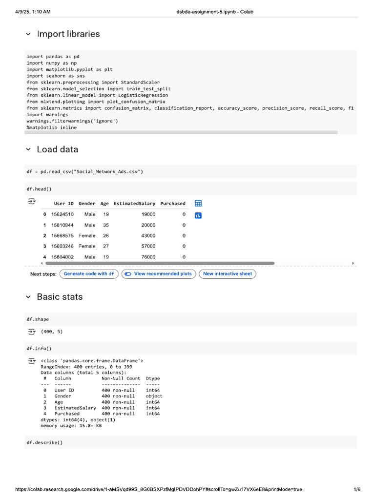375x500 pixels.
Task: Click View recommended plots button
Action: click(x=159, y=274)
